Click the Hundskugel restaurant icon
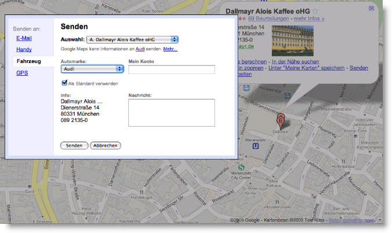Viewport: 392px width, 233px height. 142,193
